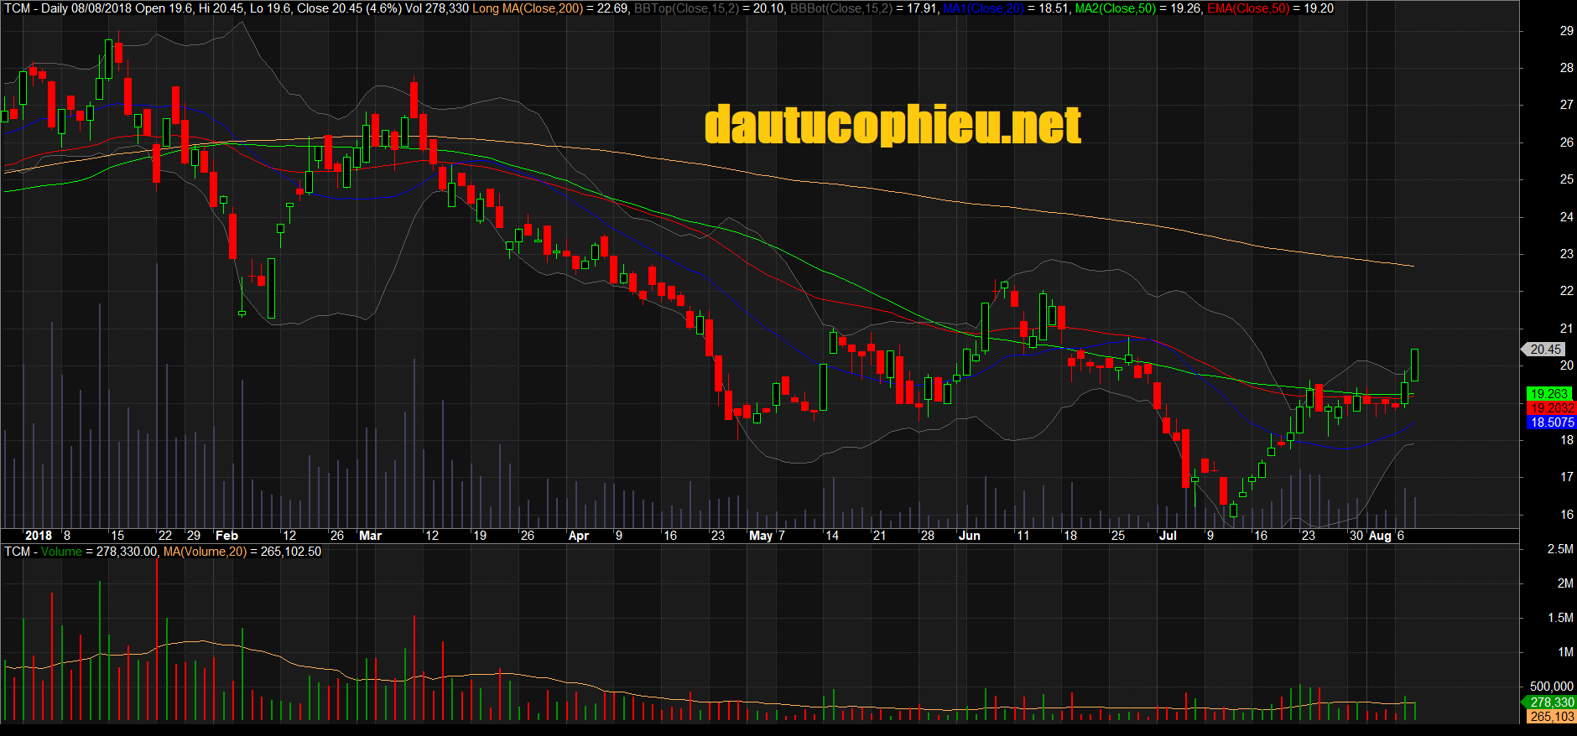Click 1.5M on the volume axis

(1560, 618)
